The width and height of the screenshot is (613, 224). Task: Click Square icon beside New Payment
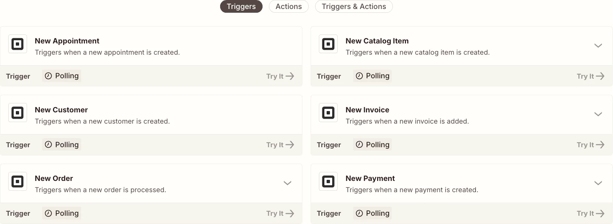pos(328,182)
